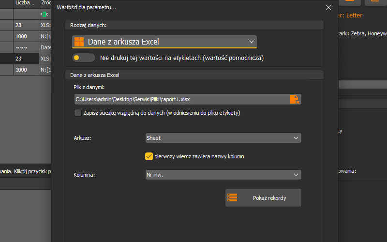Expand the Arkusz dropdown showing Sheet

click(223, 138)
